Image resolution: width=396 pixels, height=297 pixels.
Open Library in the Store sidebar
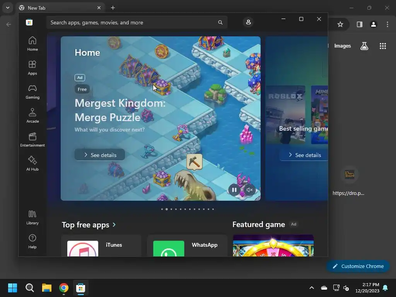tap(32, 218)
